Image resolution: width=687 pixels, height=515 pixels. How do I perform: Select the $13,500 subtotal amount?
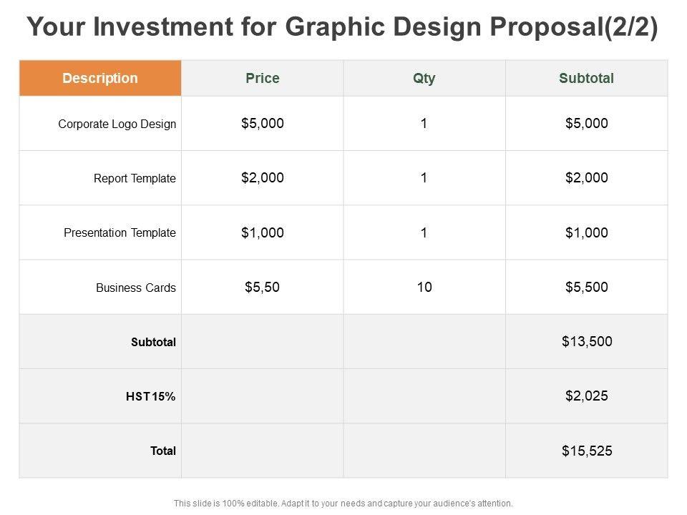click(587, 341)
